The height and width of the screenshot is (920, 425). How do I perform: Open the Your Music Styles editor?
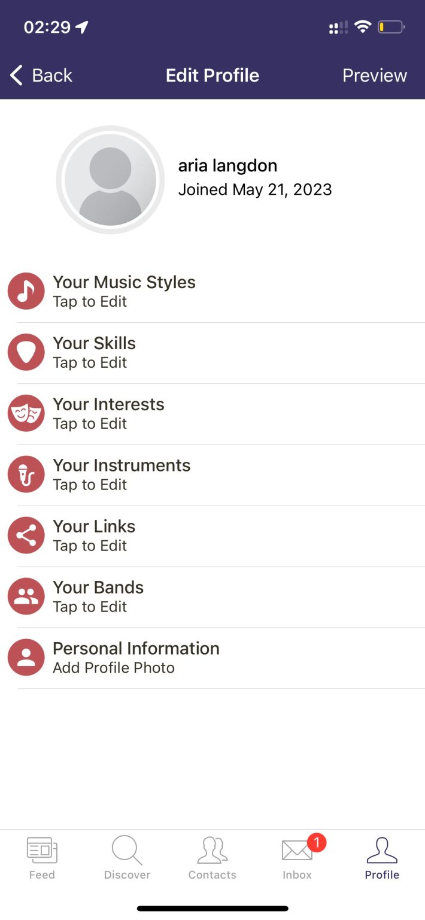coord(124,291)
